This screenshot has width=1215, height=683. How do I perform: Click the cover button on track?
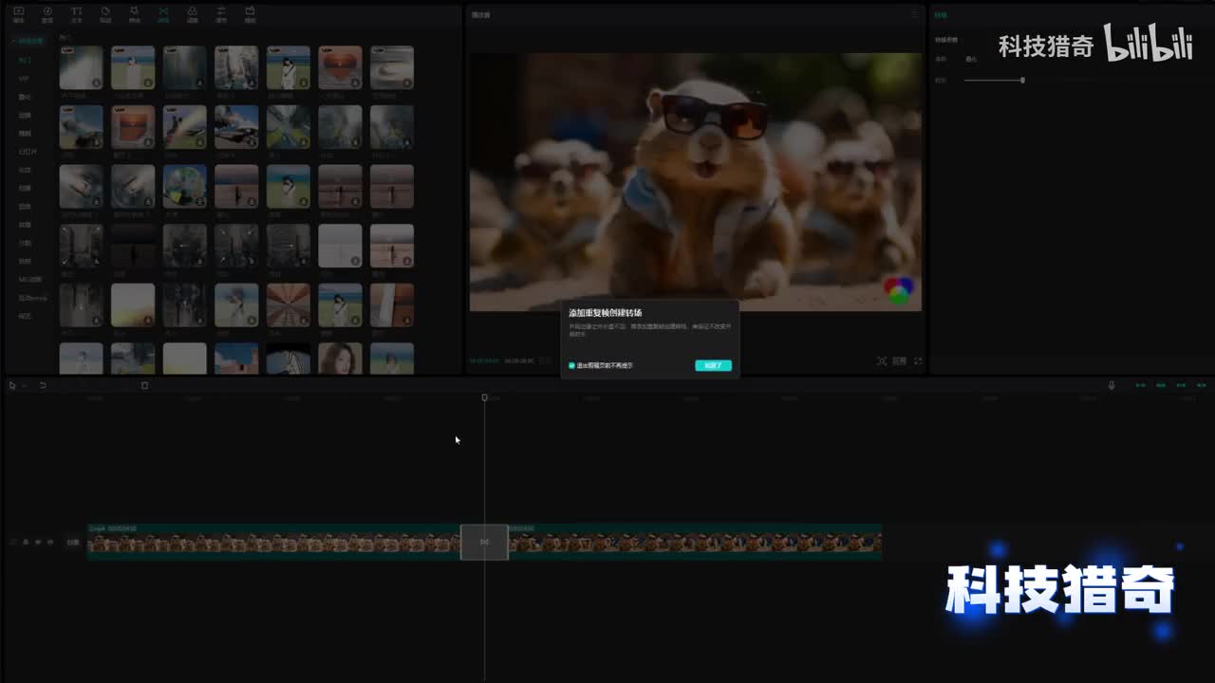73,543
